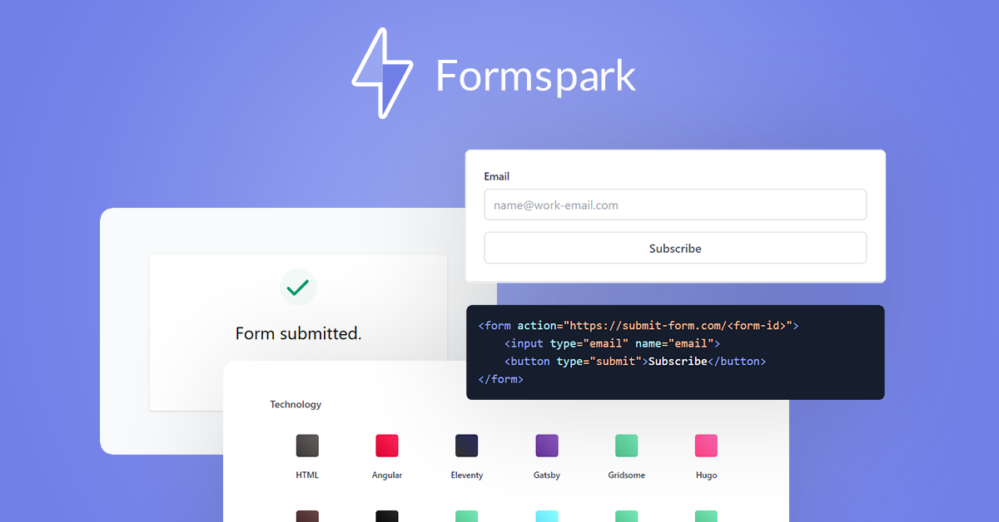The image size is (999, 522).
Task: Click the Gridsome label text
Action: 627,475
